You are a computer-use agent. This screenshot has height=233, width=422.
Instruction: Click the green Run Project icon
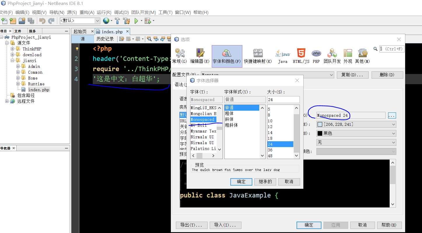click(136, 21)
